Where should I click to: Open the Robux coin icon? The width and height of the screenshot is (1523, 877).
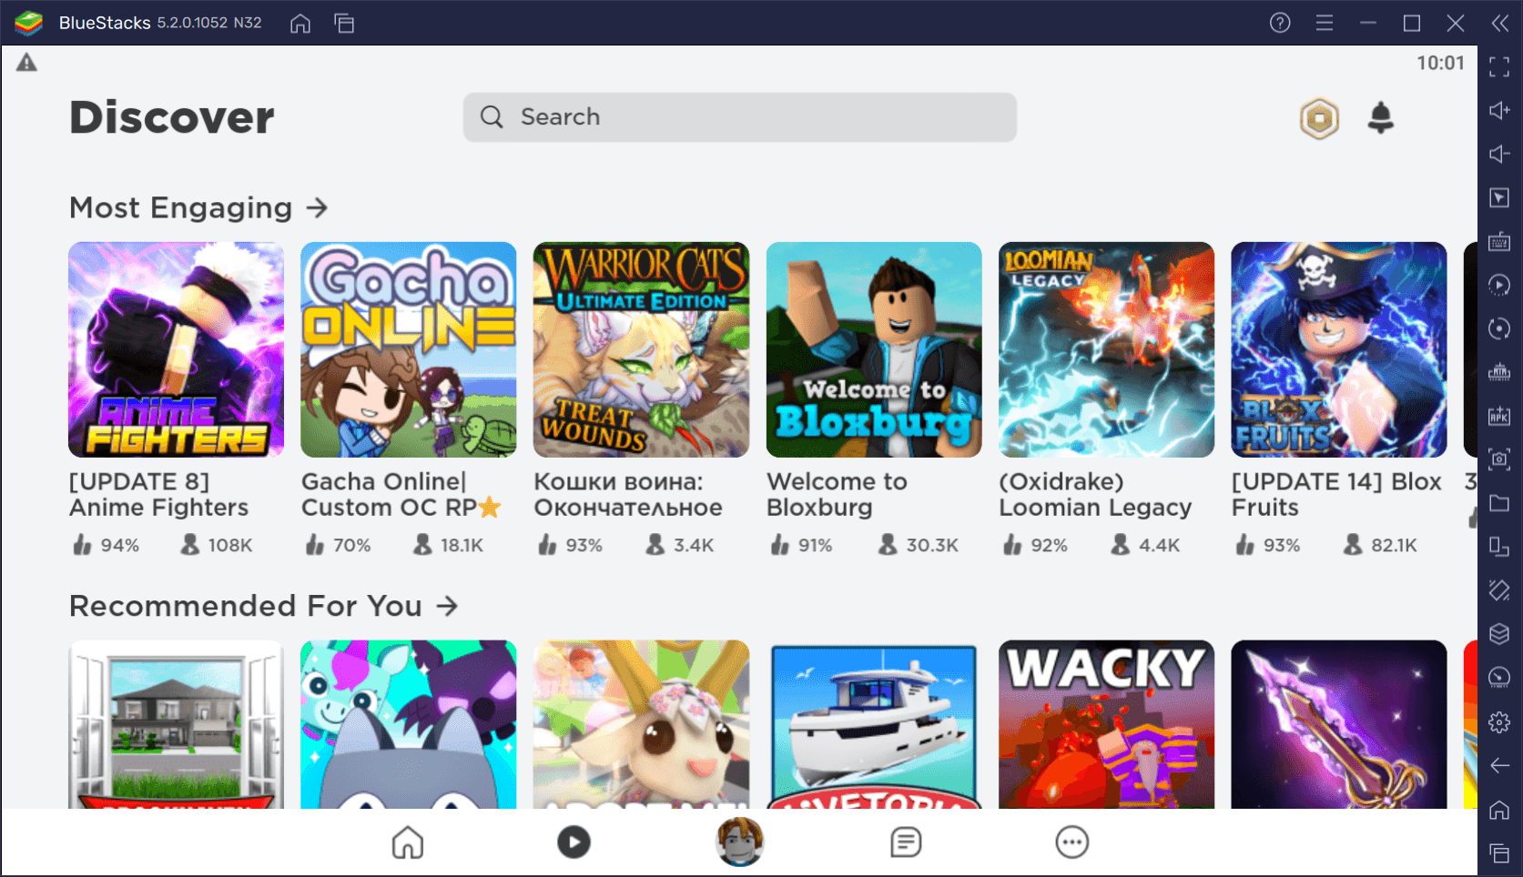(1319, 118)
